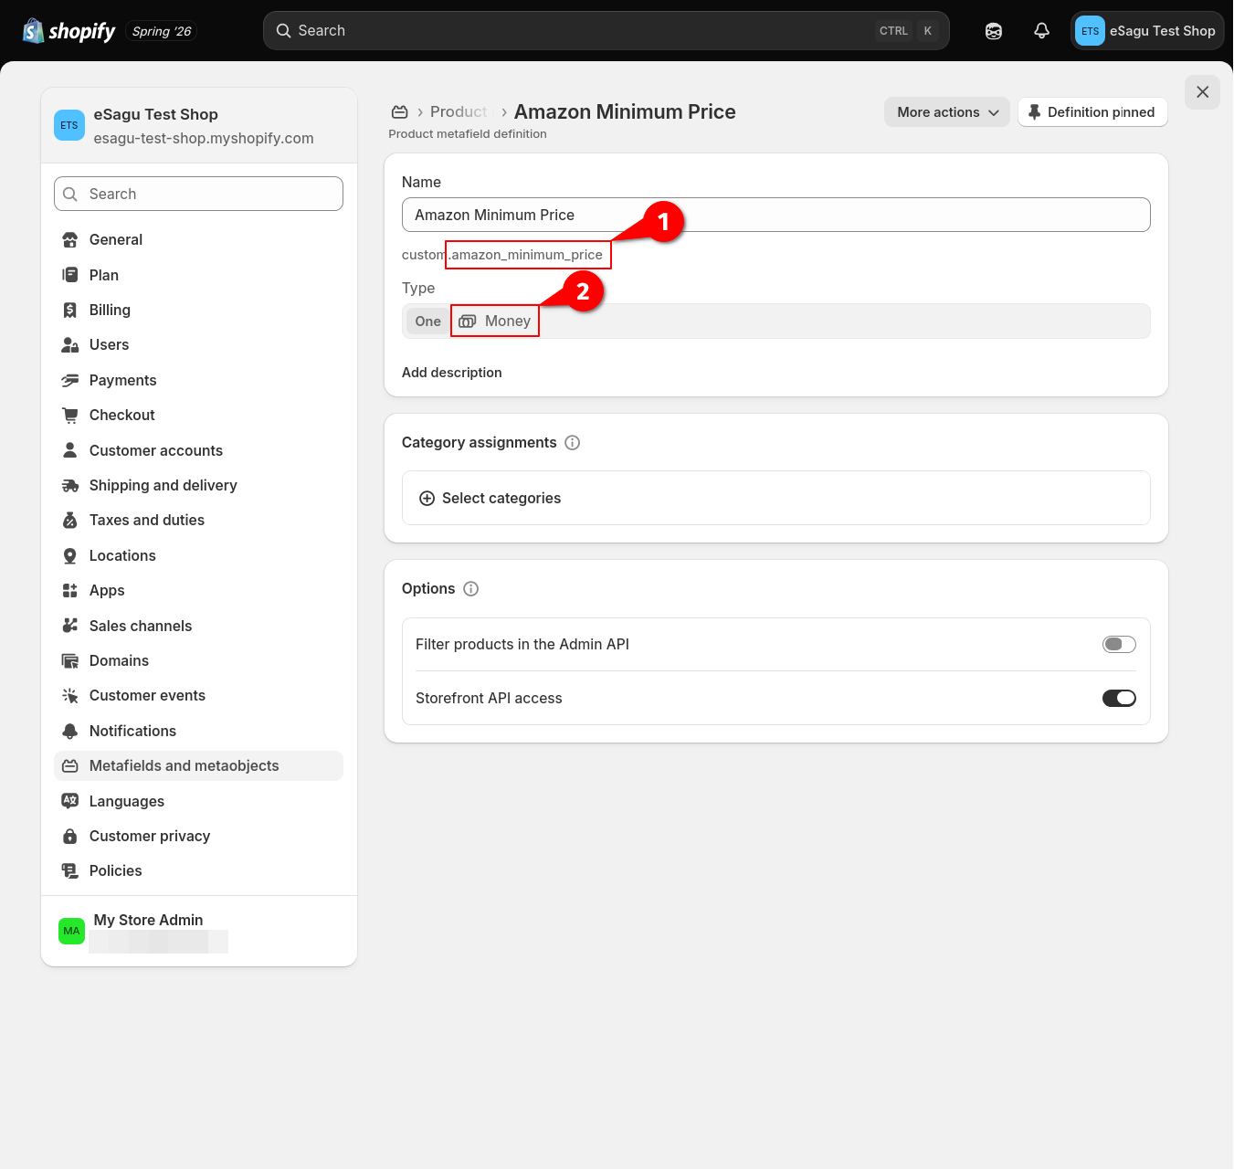Close the settings panel

(x=1202, y=92)
